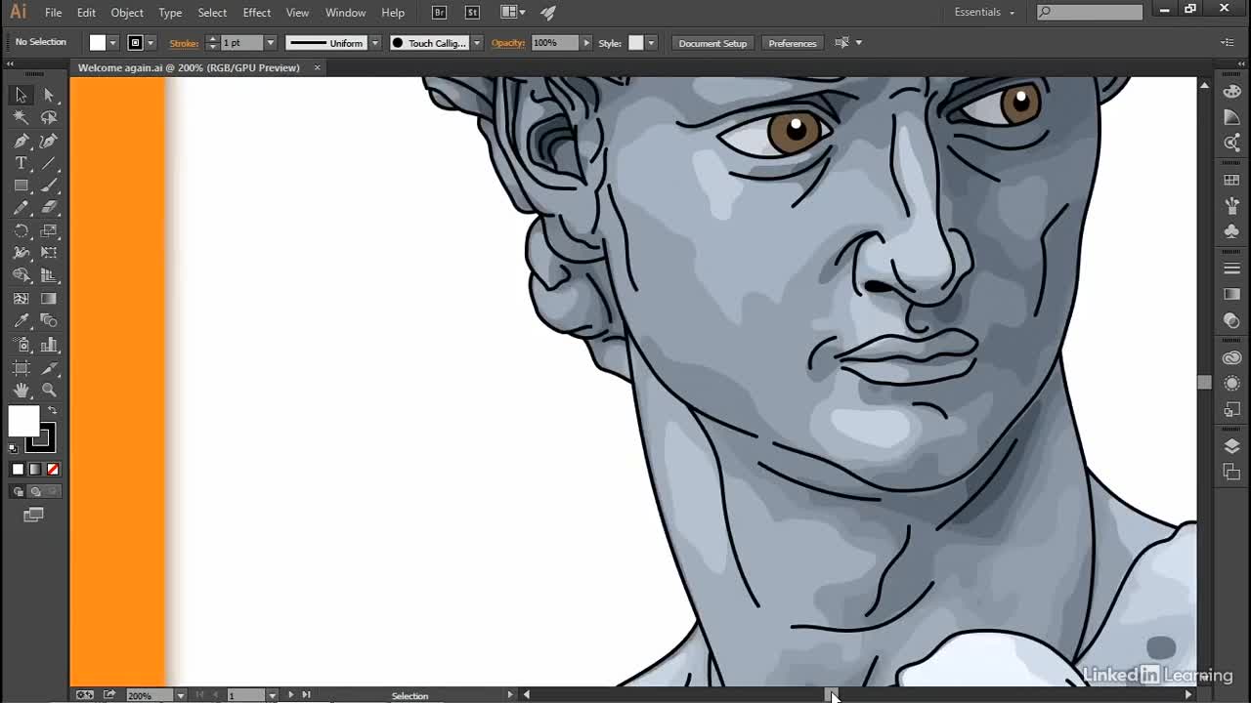Open the Effect menu
This screenshot has height=703, width=1251.
click(257, 13)
